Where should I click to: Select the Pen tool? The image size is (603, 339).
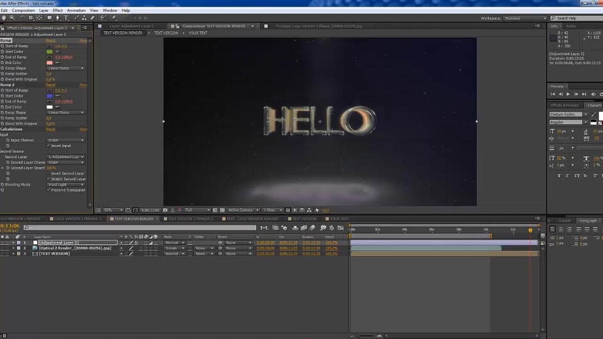[58, 18]
